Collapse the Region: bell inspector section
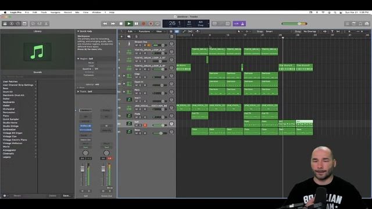The width and height of the screenshot is (372, 209). [x=78, y=59]
